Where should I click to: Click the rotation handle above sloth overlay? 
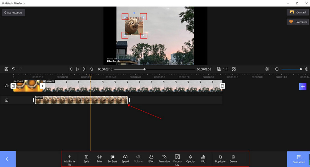pos(134,13)
